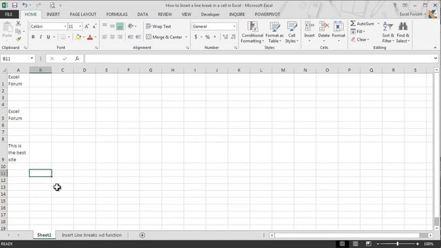Toggle Wrap Text
Screen dimensions: 441x248
point(158,26)
